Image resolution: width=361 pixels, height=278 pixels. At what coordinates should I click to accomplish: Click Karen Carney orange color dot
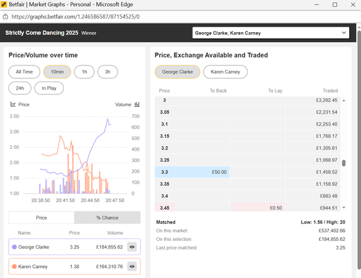(x=14, y=266)
